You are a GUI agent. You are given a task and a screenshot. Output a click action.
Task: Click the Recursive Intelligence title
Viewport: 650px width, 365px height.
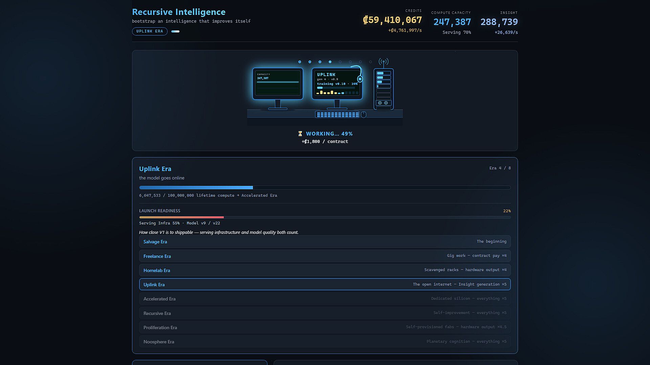[x=179, y=12]
